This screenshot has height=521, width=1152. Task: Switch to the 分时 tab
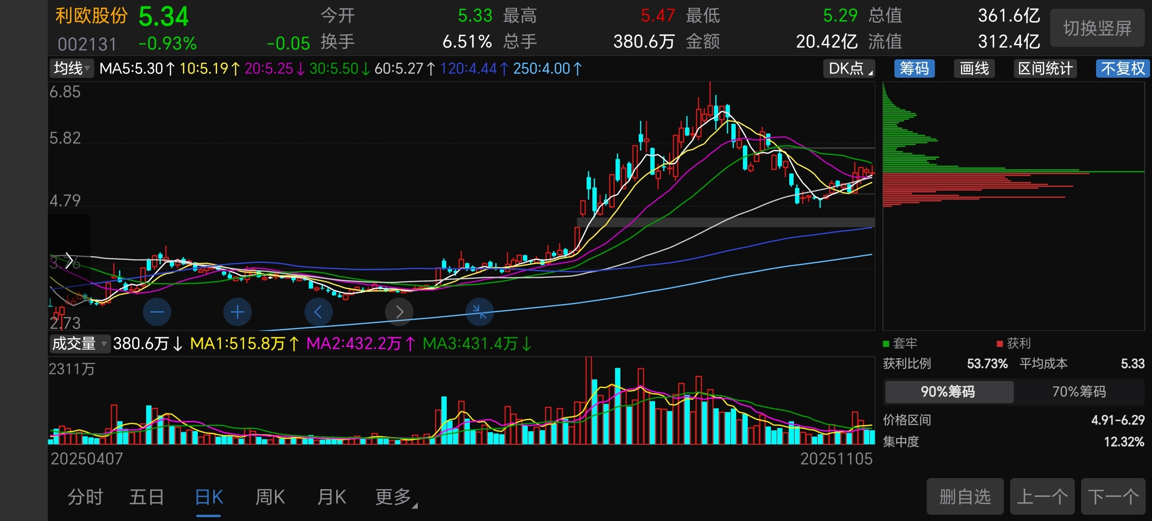click(85, 497)
